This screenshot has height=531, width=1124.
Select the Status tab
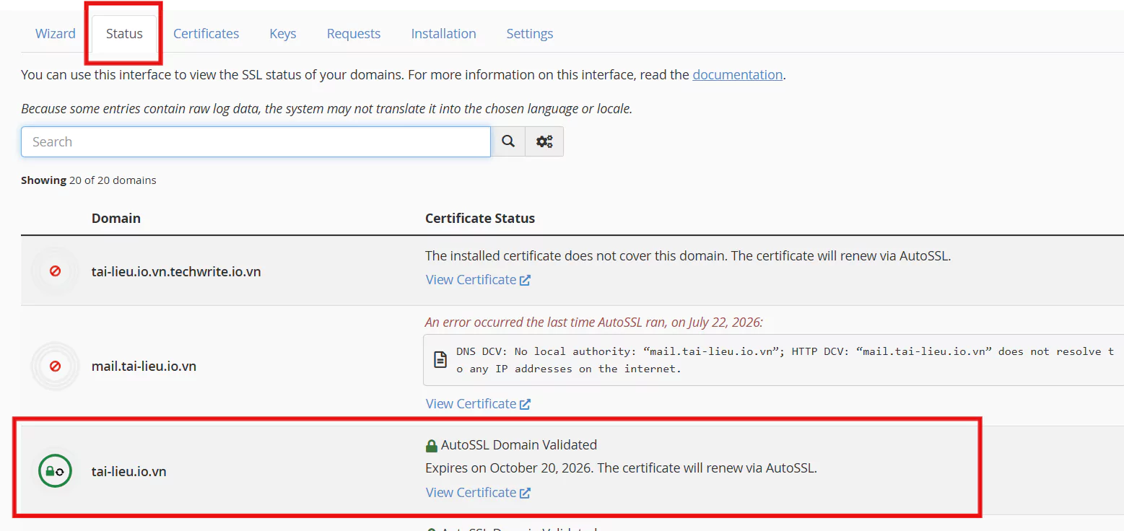click(x=124, y=34)
